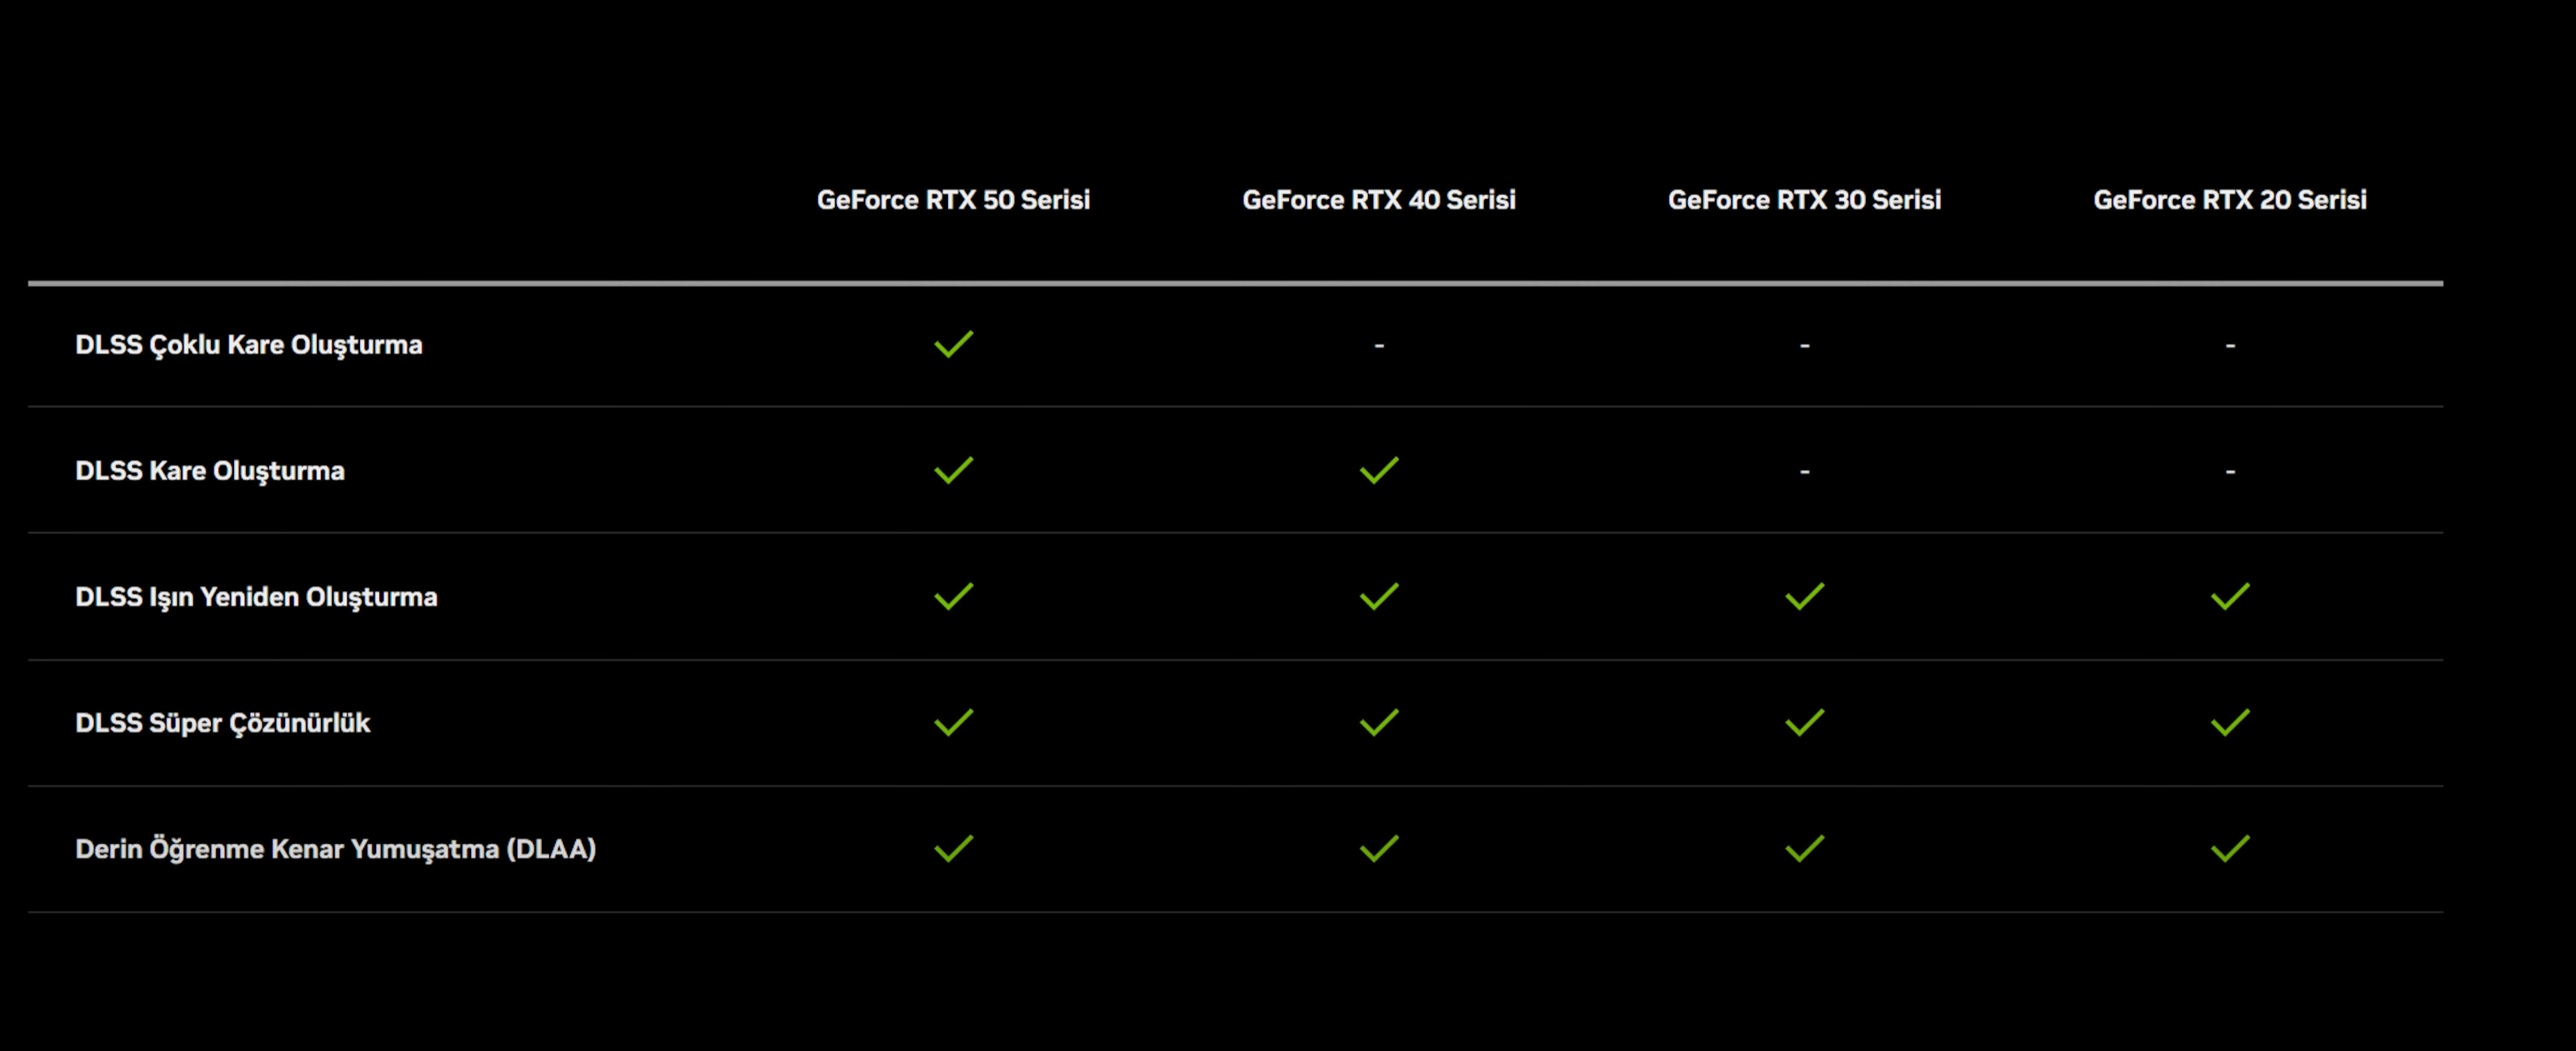The image size is (2576, 1051).
Task: Click RTX 20 DLAA row checkmark
Action: [2230, 849]
